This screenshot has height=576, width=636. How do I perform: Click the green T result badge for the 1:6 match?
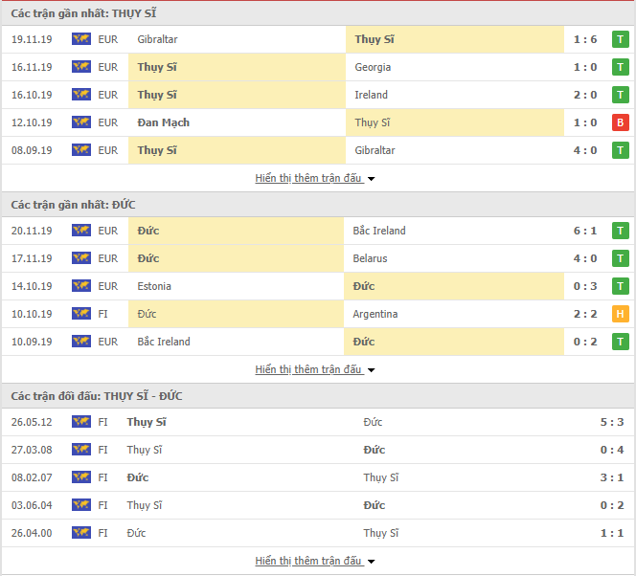click(621, 39)
